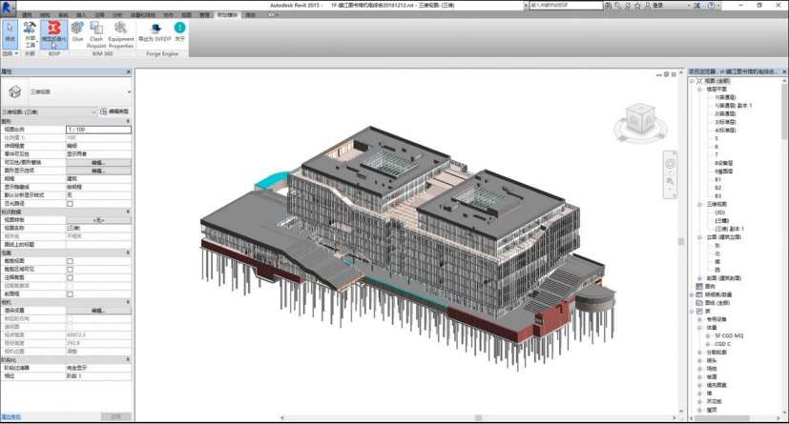789x424 pixels.
Task: Switch to the Insert (插入) ribbon tab
Action: 80,15
